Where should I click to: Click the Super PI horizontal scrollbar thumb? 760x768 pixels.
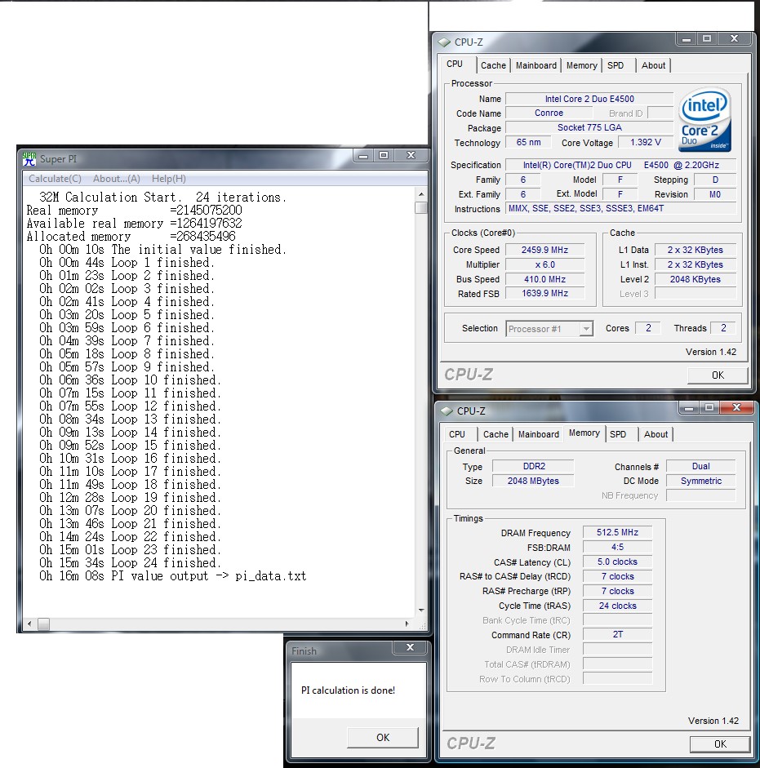(43, 624)
